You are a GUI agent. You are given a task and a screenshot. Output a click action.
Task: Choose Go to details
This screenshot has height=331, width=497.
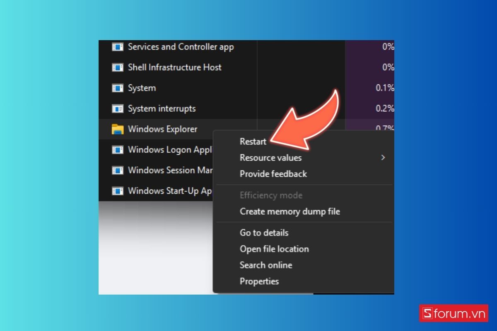click(x=264, y=233)
